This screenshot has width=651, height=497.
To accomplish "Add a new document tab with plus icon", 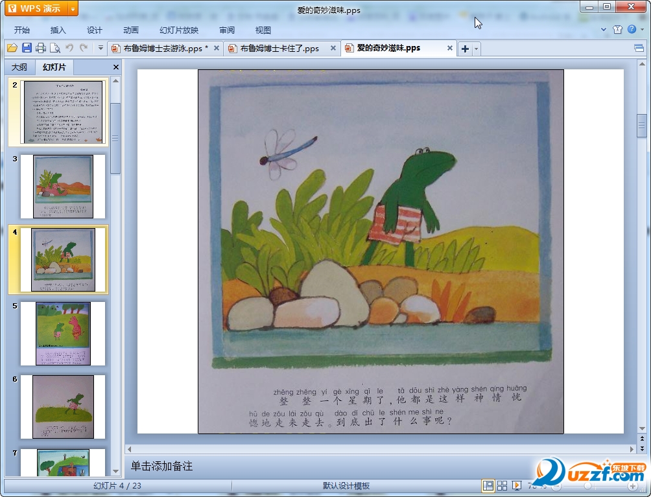I will tap(465, 49).
